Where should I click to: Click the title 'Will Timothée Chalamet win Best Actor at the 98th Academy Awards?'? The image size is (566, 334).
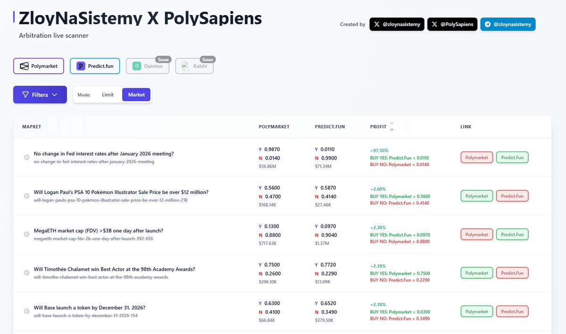115,269
